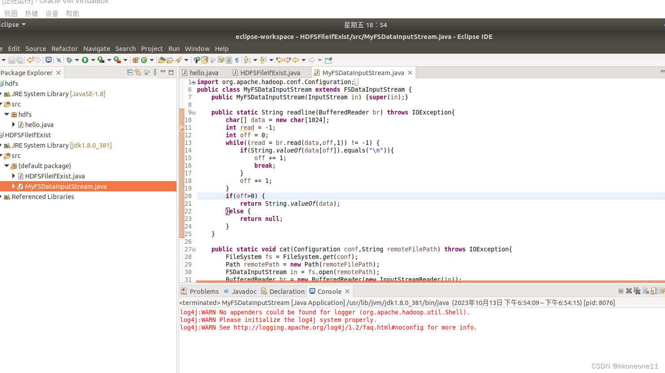Select JRE System Library [jdk1.8.0_381]
This screenshot has height=373, width=665.
coord(61,145)
